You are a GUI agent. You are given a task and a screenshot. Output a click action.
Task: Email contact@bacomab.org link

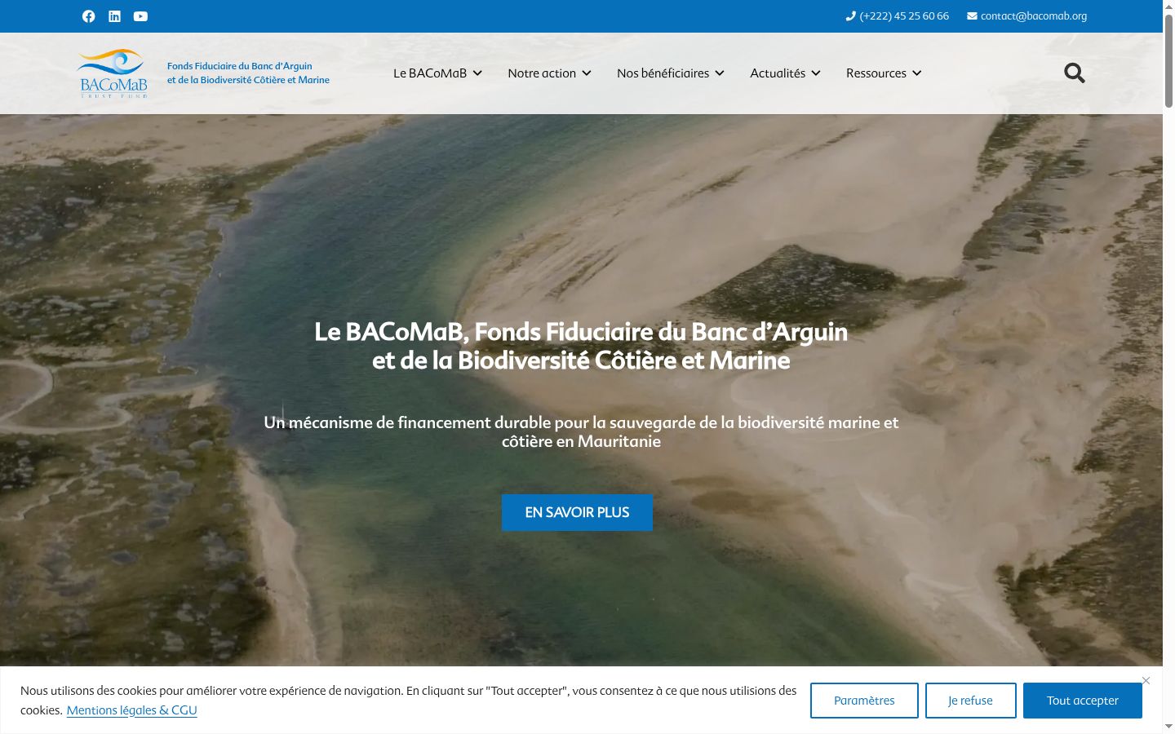click(1034, 15)
